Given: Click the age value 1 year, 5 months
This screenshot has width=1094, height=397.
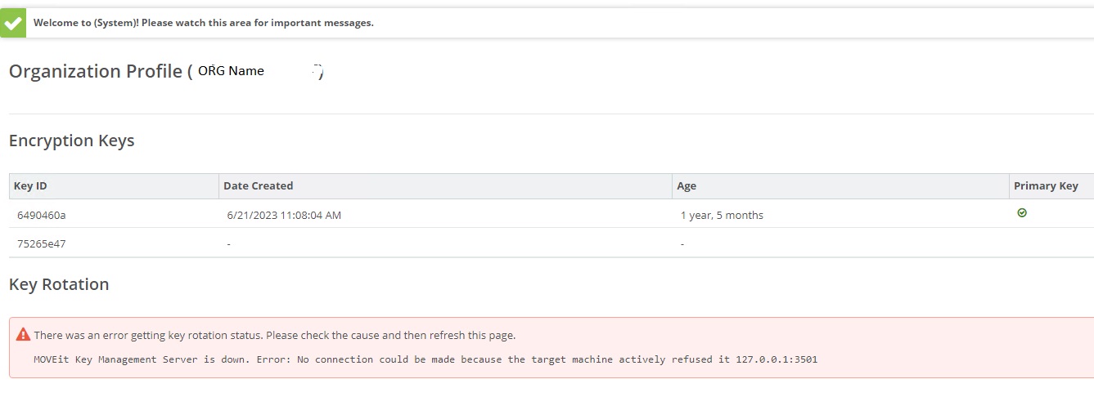Looking at the screenshot, I should tap(722, 216).
